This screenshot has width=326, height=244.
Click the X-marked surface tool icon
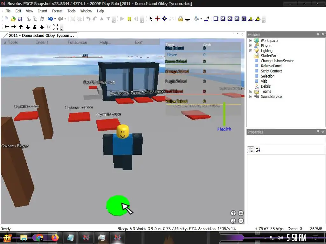point(230,19)
